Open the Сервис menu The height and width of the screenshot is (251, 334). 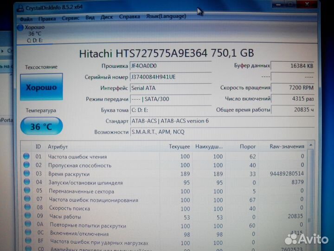click(x=70, y=18)
